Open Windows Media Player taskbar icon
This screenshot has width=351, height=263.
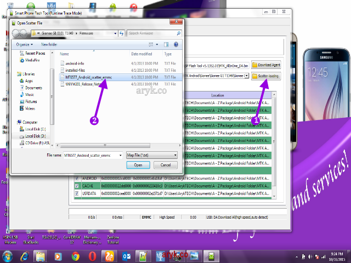[x=58, y=256]
